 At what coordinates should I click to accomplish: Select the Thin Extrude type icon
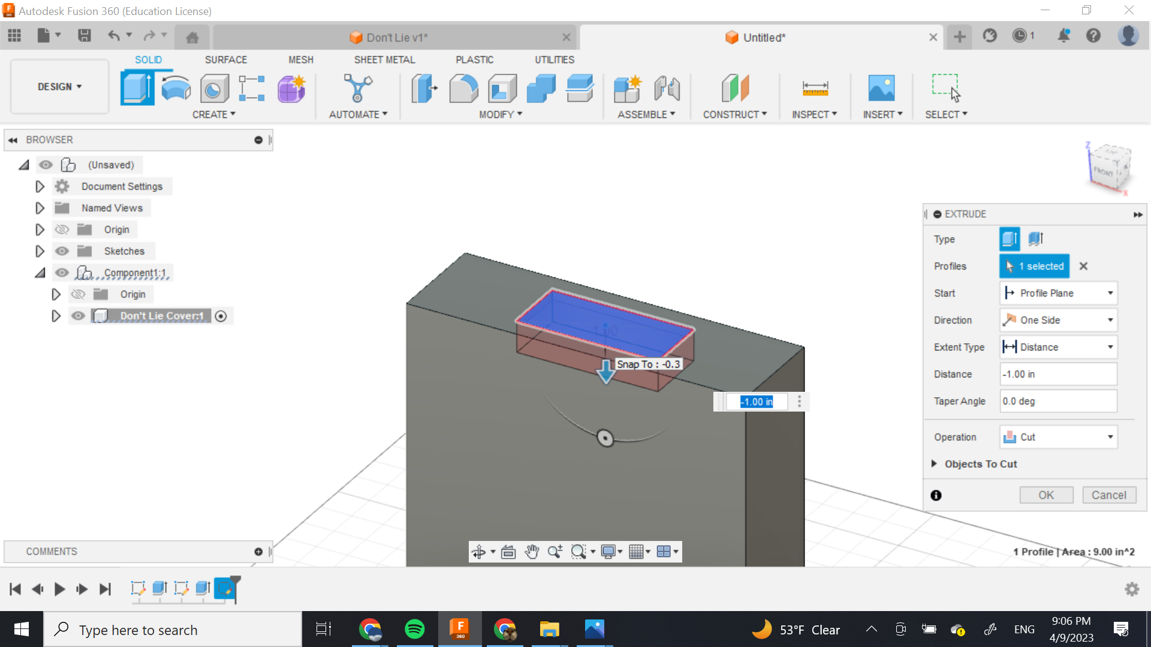coord(1036,239)
